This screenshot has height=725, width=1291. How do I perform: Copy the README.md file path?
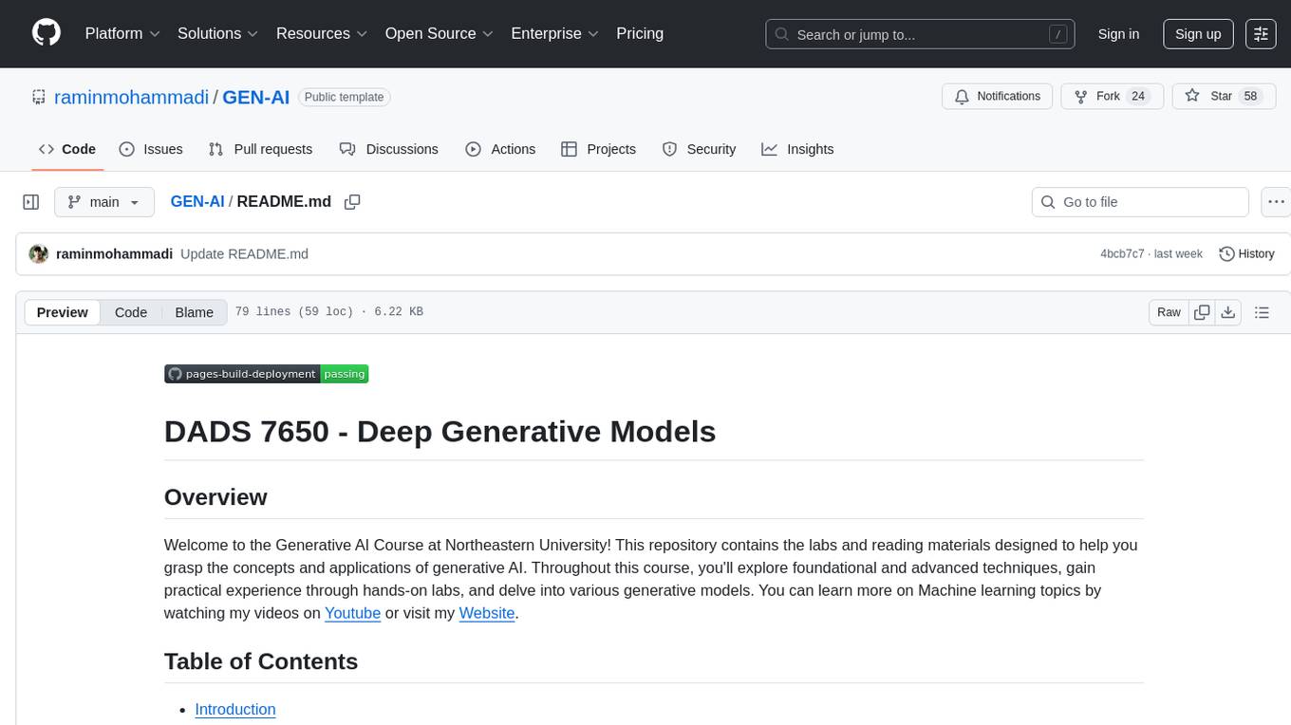point(352,202)
